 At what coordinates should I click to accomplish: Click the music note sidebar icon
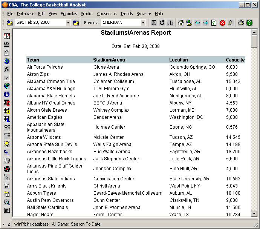7,78
